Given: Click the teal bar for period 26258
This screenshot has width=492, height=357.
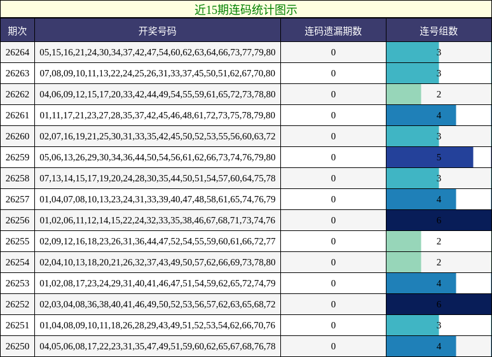Looking at the screenshot, I should (x=413, y=178).
